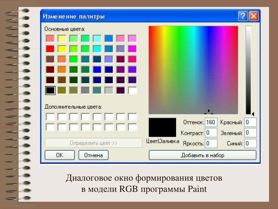Image resolution: width=278 pixels, height=209 pixels.
Task: Select the hot pink swatch ending third row
Action: 132,59
